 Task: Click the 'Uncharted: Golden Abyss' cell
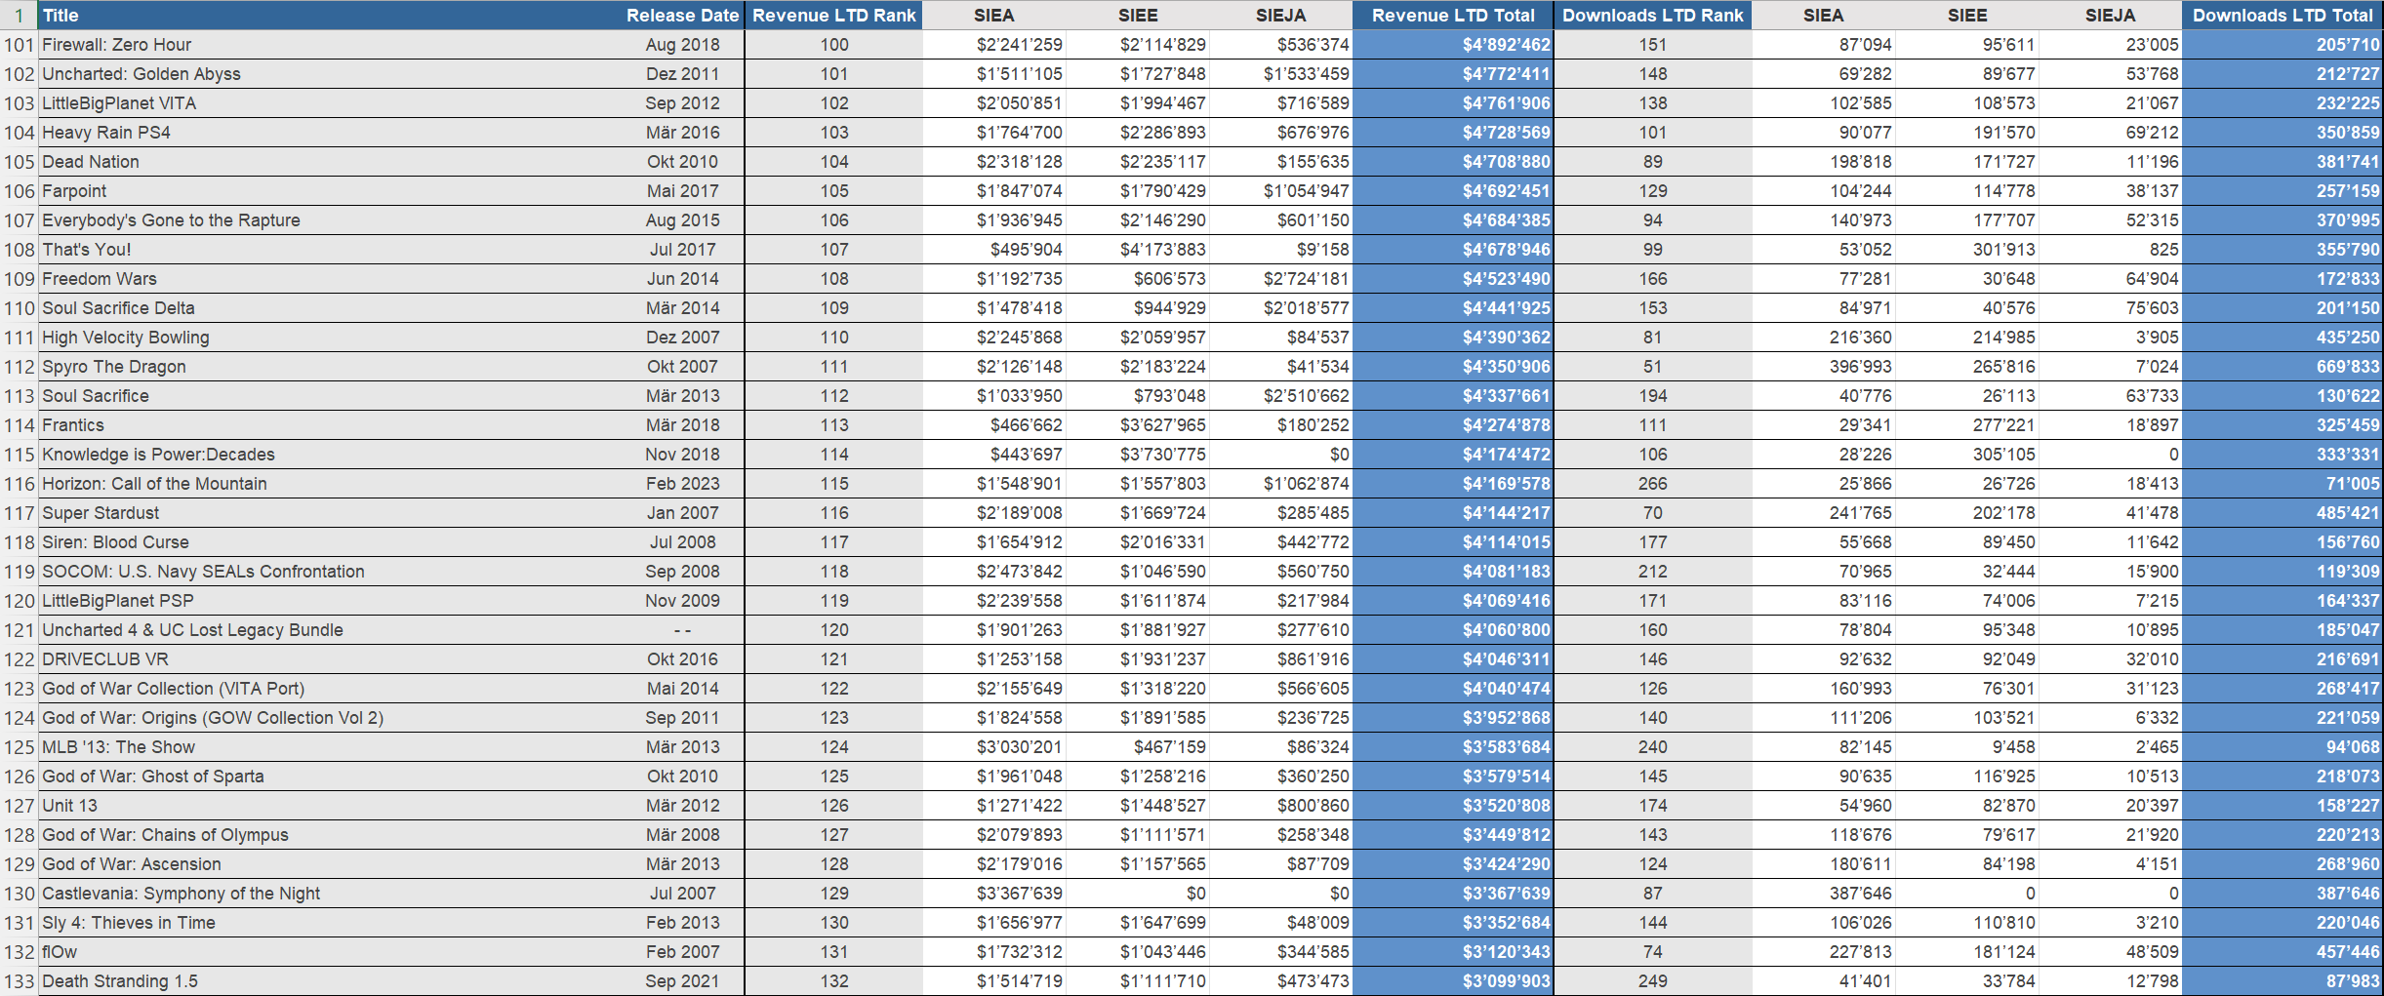click(330, 74)
